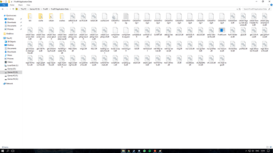Open 3D Objects in navigation pane

tap(11, 42)
